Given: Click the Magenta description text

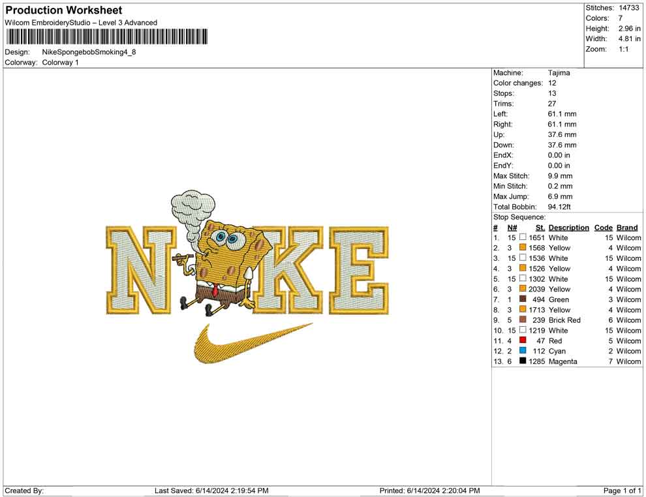Looking at the screenshot, I should pyautogui.click(x=562, y=361).
